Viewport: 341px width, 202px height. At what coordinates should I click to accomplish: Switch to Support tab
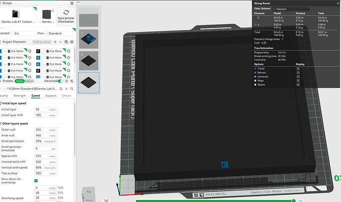click(x=51, y=96)
